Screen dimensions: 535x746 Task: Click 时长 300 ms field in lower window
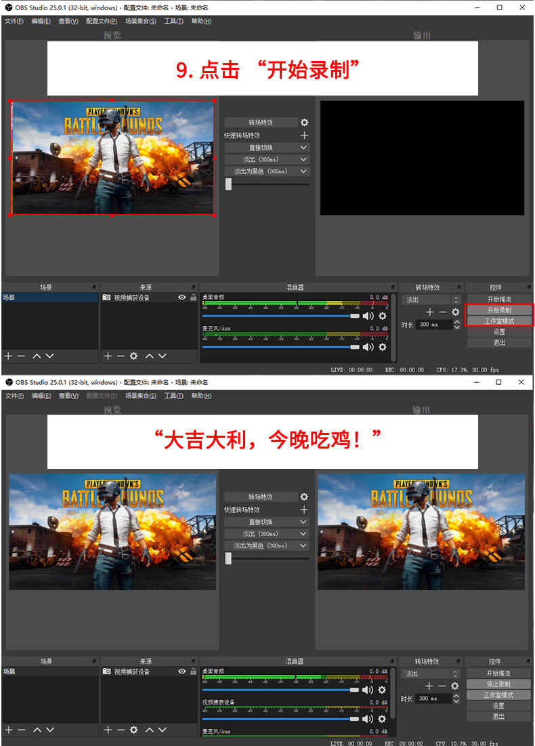(434, 699)
